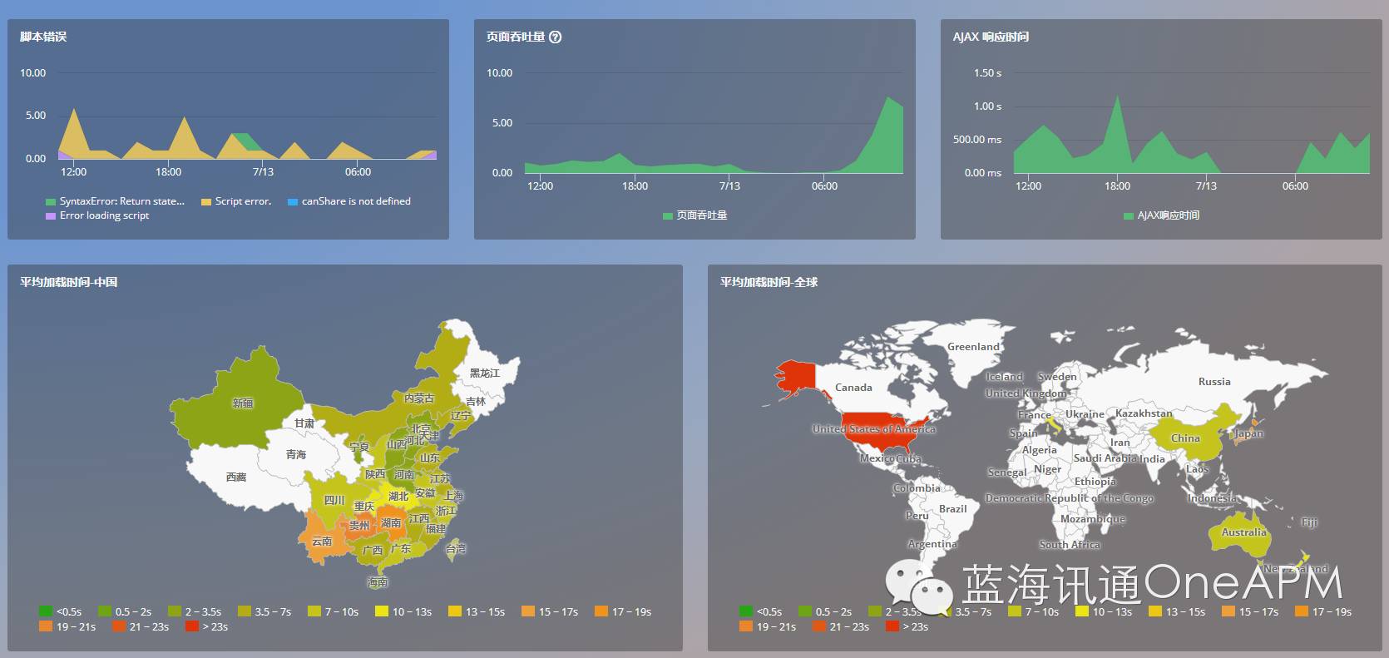Select 黑龙江 province on China map
The height and width of the screenshot is (658, 1389).
485,373
